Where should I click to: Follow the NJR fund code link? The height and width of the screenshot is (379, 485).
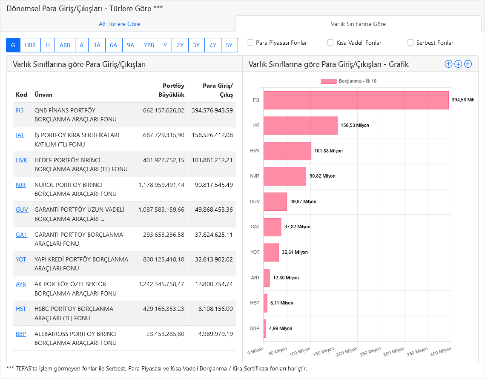(x=21, y=185)
